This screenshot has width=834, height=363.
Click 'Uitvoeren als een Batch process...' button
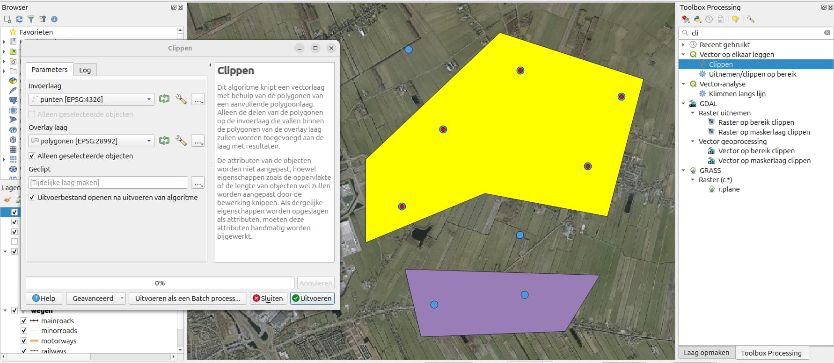pyautogui.click(x=188, y=299)
